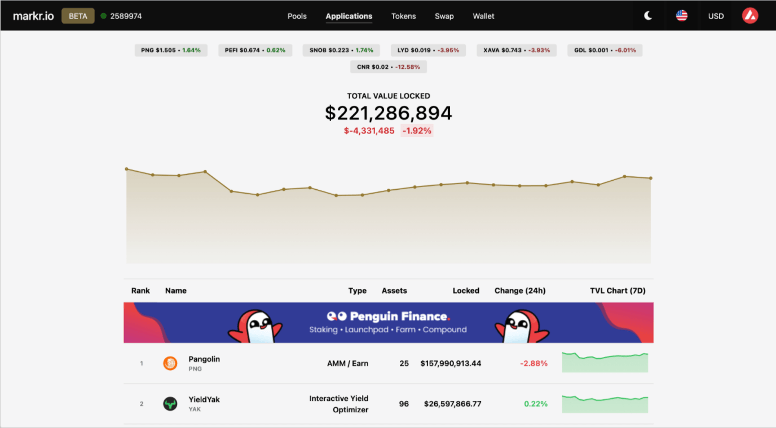Click the $-4,331,485 change amount
Screen dimensions: 776x428
(x=369, y=131)
